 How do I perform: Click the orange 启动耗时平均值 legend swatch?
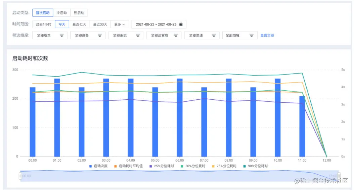pyautogui.click(x=115, y=166)
